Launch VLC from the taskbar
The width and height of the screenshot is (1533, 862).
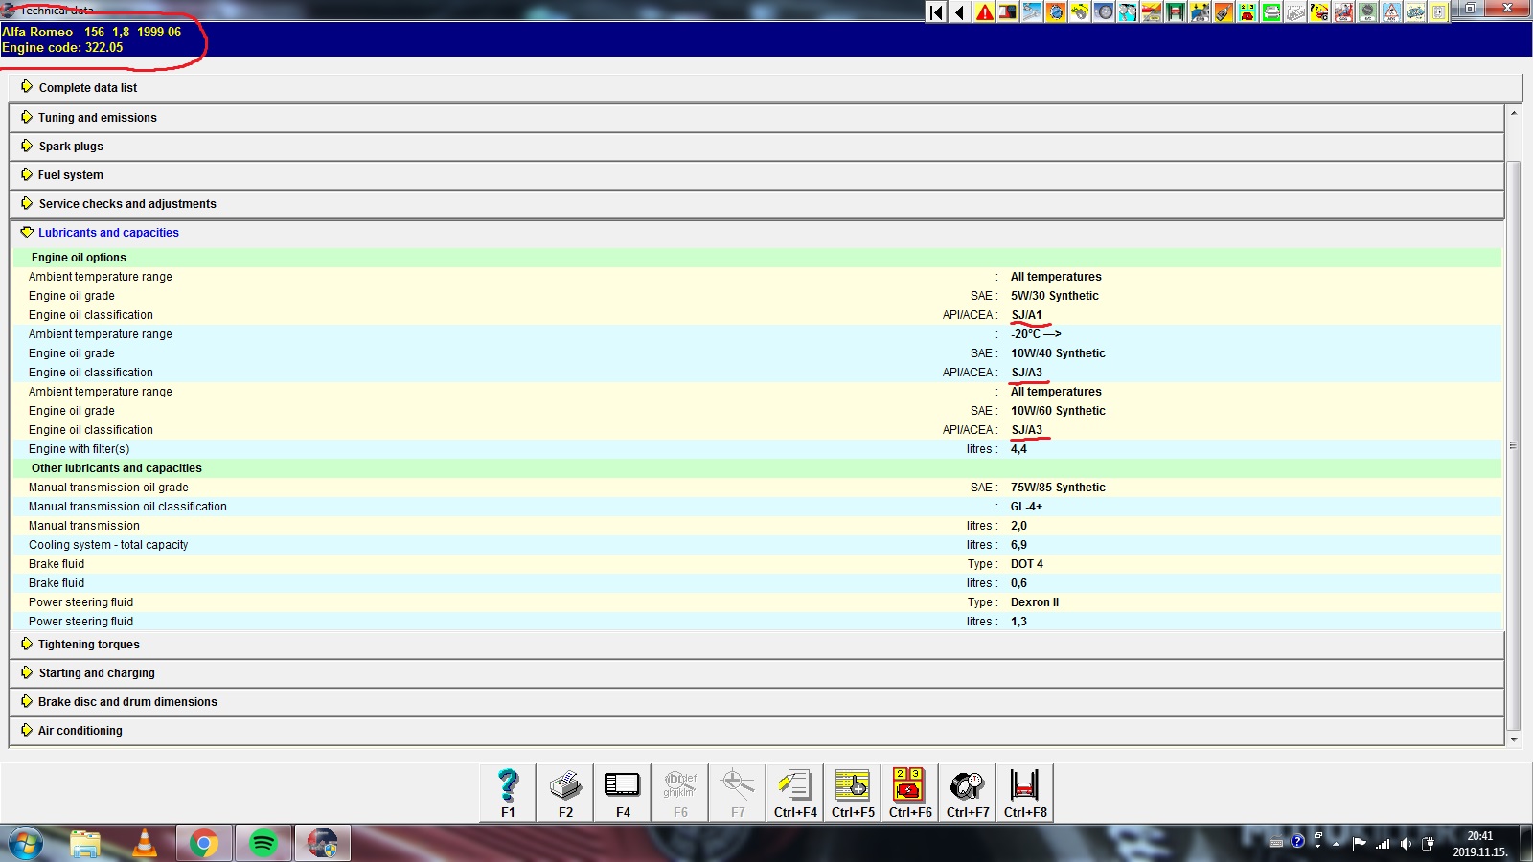145,844
